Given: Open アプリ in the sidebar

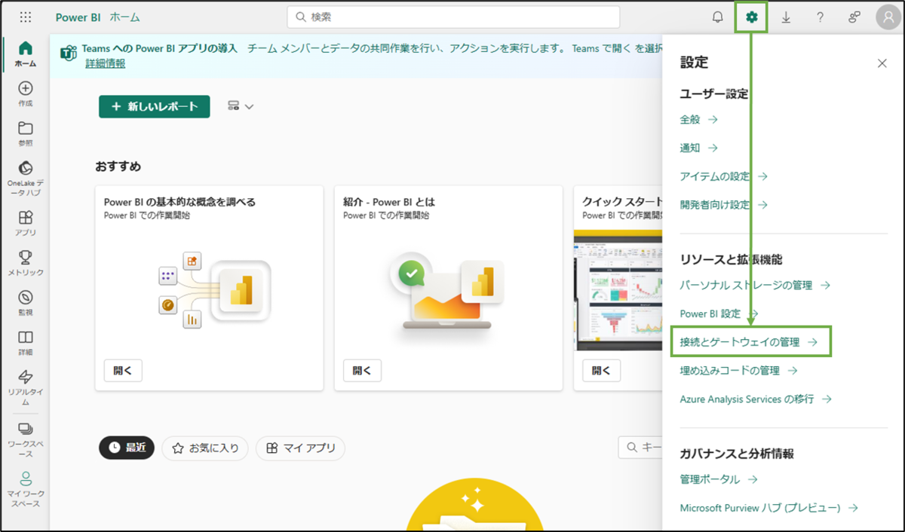Looking at the screenshot, I should (25, 223).
